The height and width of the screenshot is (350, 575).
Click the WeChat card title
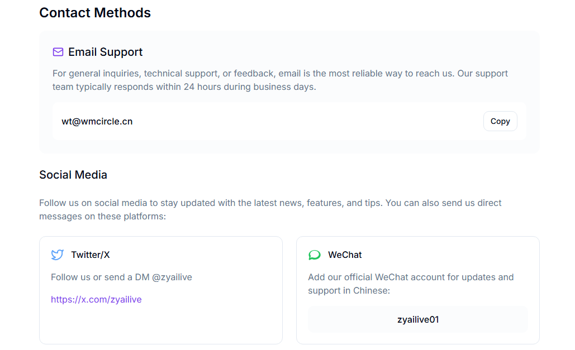(345, 255)
